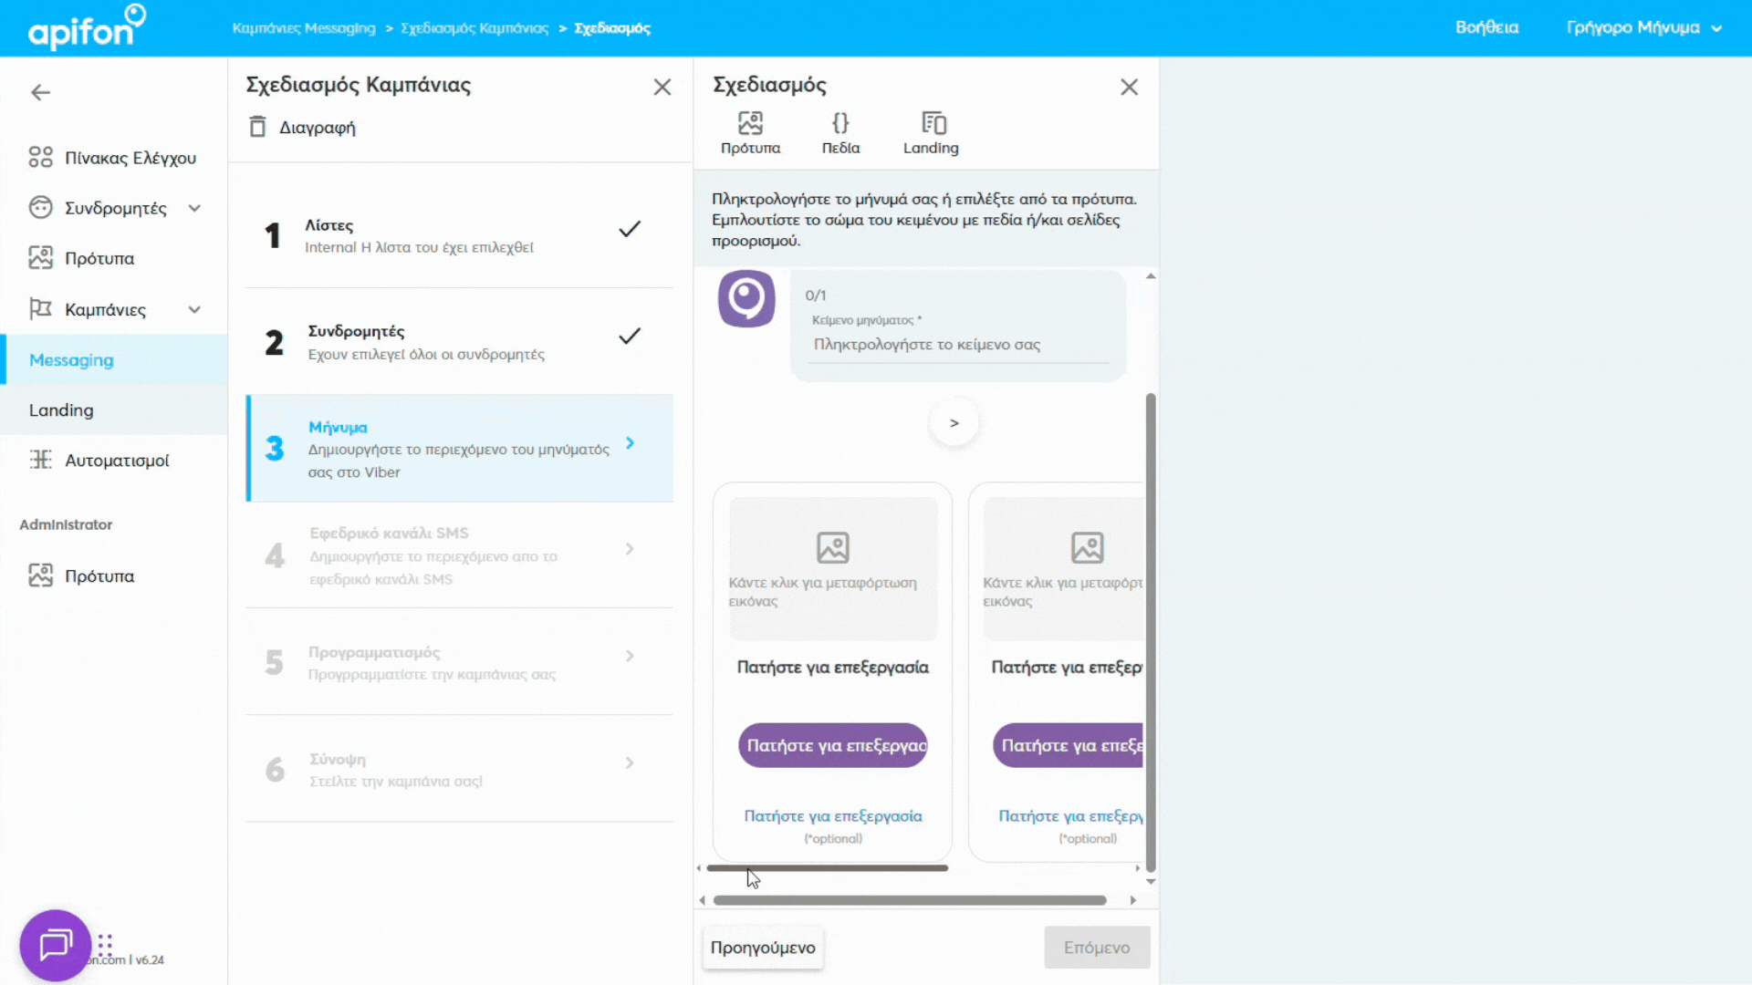
Task: Open the Γρήγορο Μήνυμα dropdown
Action: (1642, 27)
